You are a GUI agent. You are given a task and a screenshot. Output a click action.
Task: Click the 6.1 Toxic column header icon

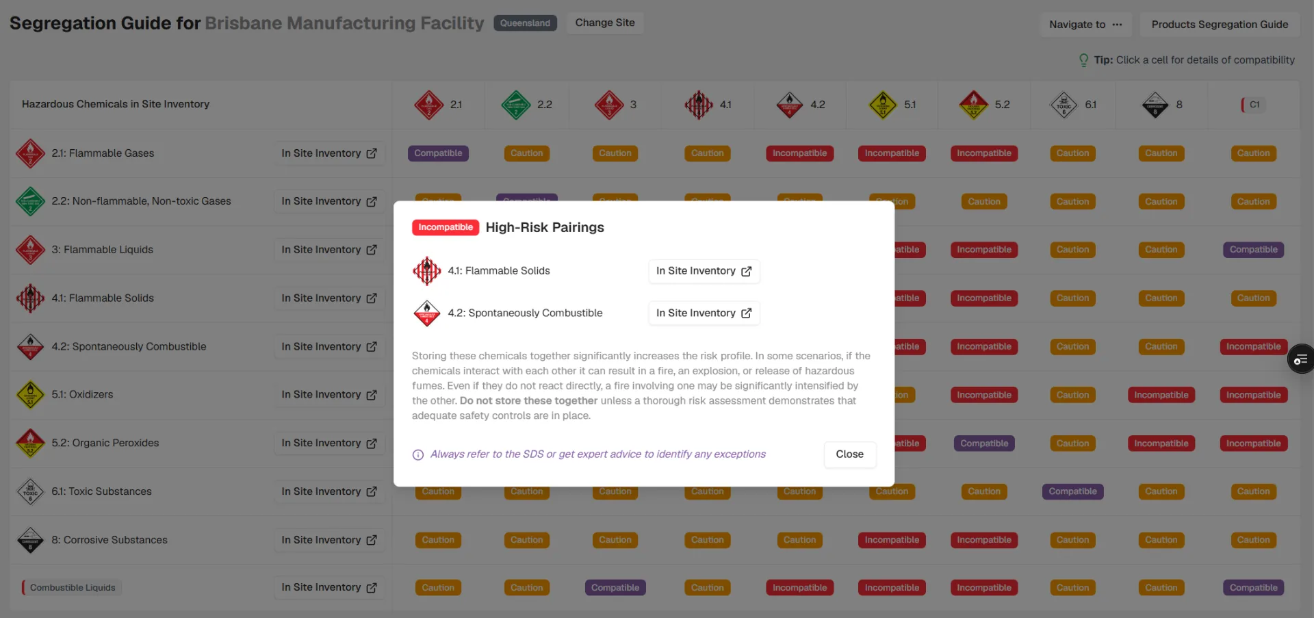click(1064, 105)
